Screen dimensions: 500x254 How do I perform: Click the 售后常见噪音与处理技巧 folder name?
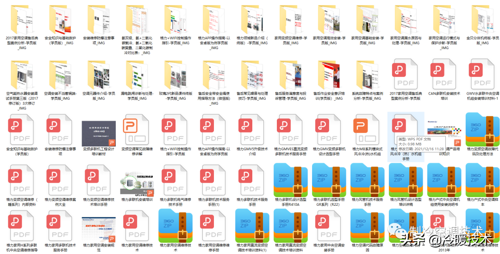252,96
